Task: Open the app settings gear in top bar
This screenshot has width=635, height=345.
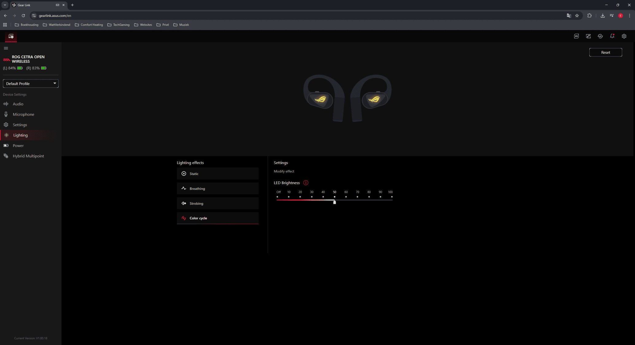Action: (x=624, y=36)
